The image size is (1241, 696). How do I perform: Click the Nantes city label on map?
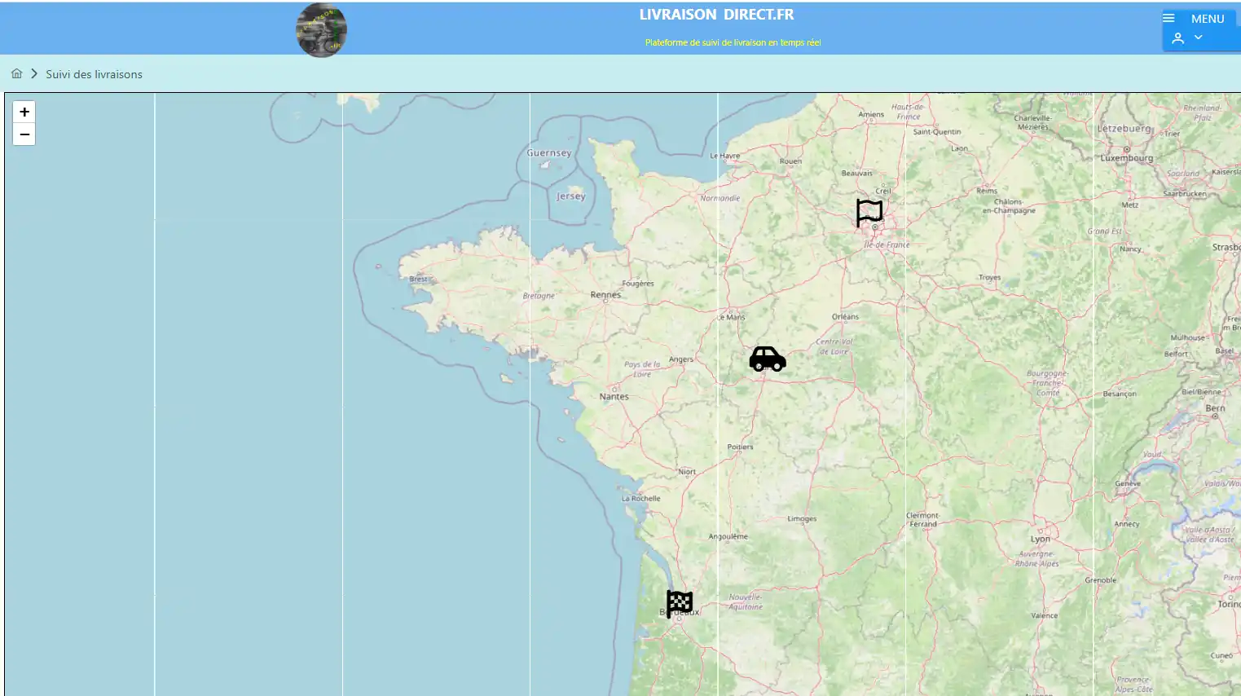pos(614,397)
